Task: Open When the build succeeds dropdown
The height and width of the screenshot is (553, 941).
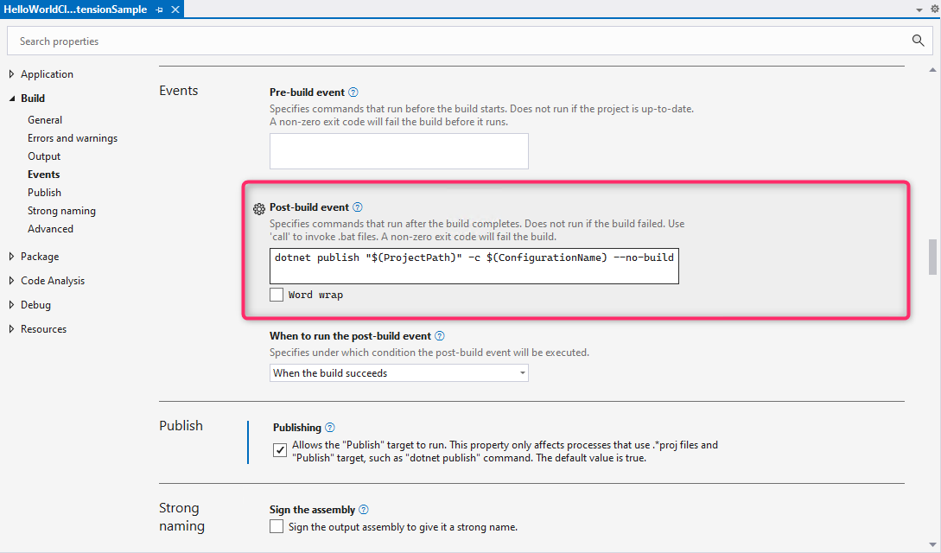Action: (399, 373)
